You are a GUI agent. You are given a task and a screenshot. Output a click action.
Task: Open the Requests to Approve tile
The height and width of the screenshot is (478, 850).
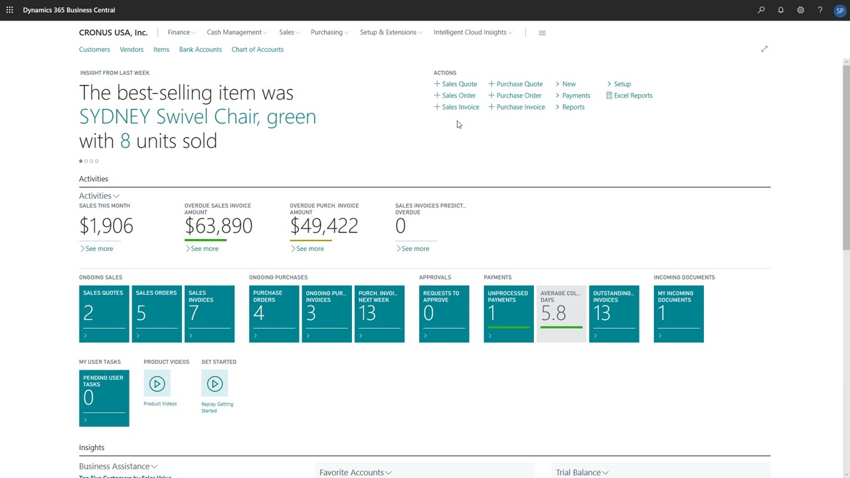click(444, 314)
